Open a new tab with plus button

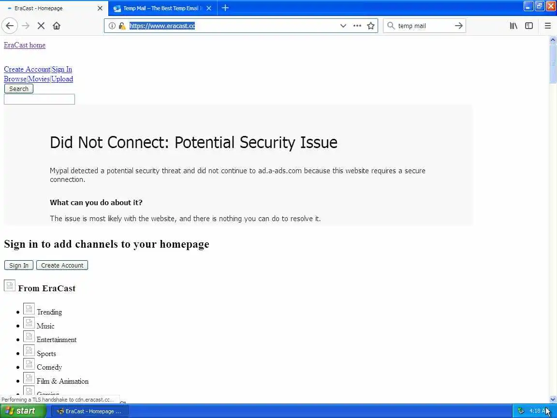[x=225, y=8]
